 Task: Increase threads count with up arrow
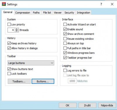tap(17, 29)
